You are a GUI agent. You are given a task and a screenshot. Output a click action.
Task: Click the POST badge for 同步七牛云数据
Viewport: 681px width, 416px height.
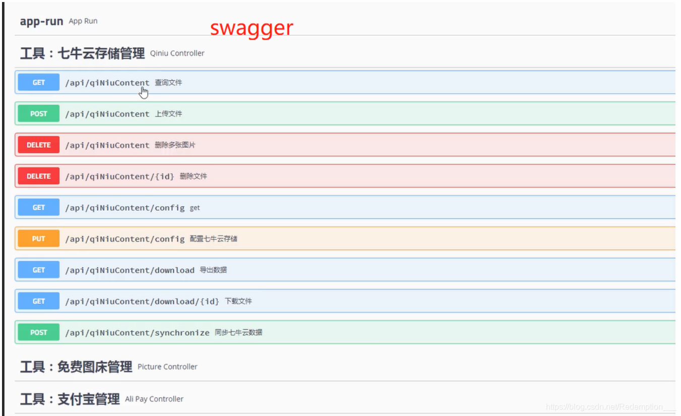coord(39,332)
